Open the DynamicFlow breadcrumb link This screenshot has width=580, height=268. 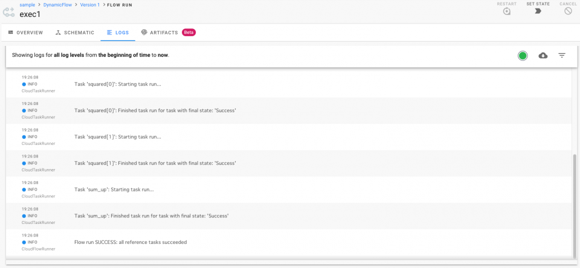pyautogui.click(x=58, y=5)
